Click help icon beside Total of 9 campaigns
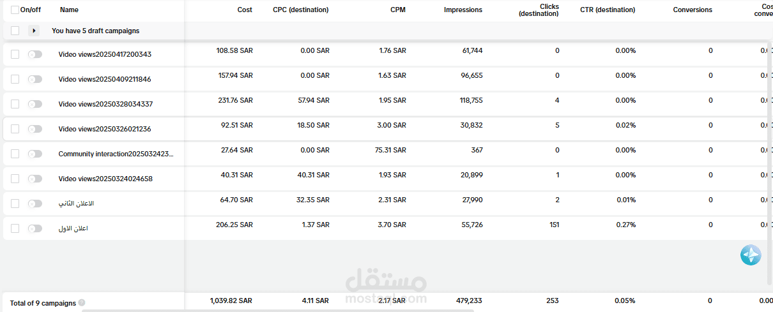The width and height of the screenshot is (773, 312). [x=82, y=303]
